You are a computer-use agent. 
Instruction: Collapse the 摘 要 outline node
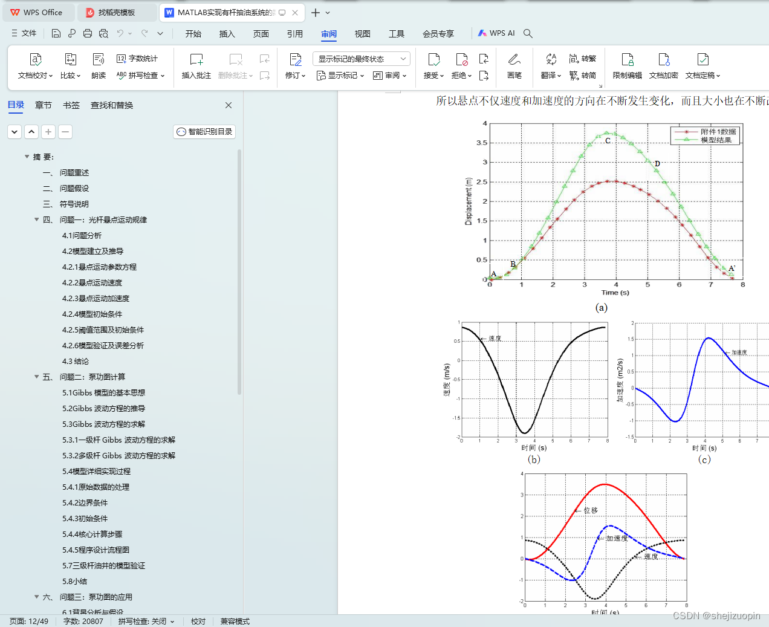tap(27, 157)
